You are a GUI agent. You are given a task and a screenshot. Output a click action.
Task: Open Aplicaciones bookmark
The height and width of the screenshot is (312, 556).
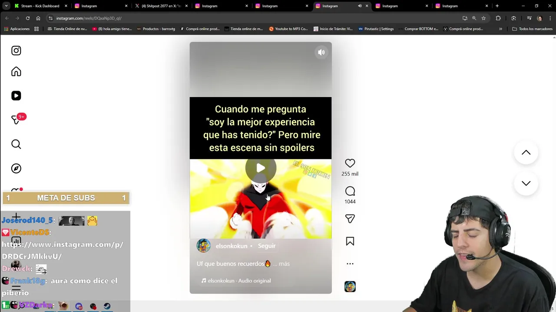coord(17,29)
